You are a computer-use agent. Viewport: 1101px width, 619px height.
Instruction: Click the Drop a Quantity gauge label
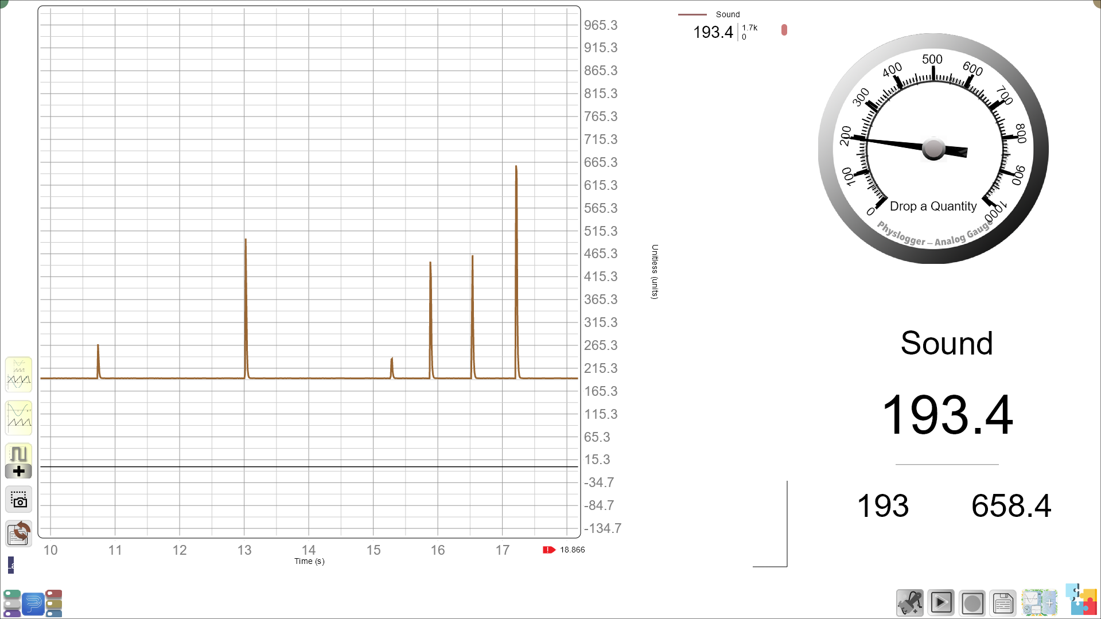pos(933,206)
